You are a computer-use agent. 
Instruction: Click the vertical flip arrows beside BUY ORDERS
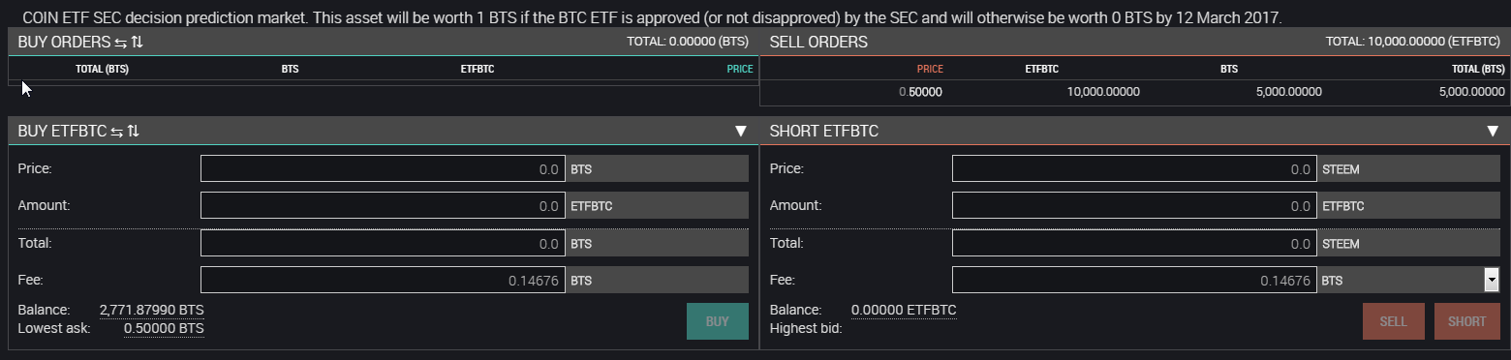[137, 43]
